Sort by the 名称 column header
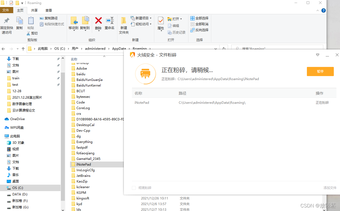This screenshot has height=211, width=340. coord(74,59)
